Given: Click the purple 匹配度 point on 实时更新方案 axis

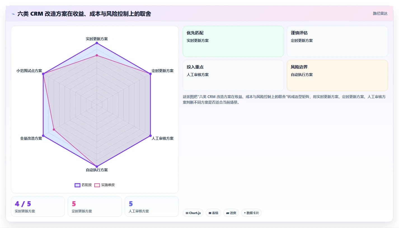Looking at the screenshot, I should point(97,43).
